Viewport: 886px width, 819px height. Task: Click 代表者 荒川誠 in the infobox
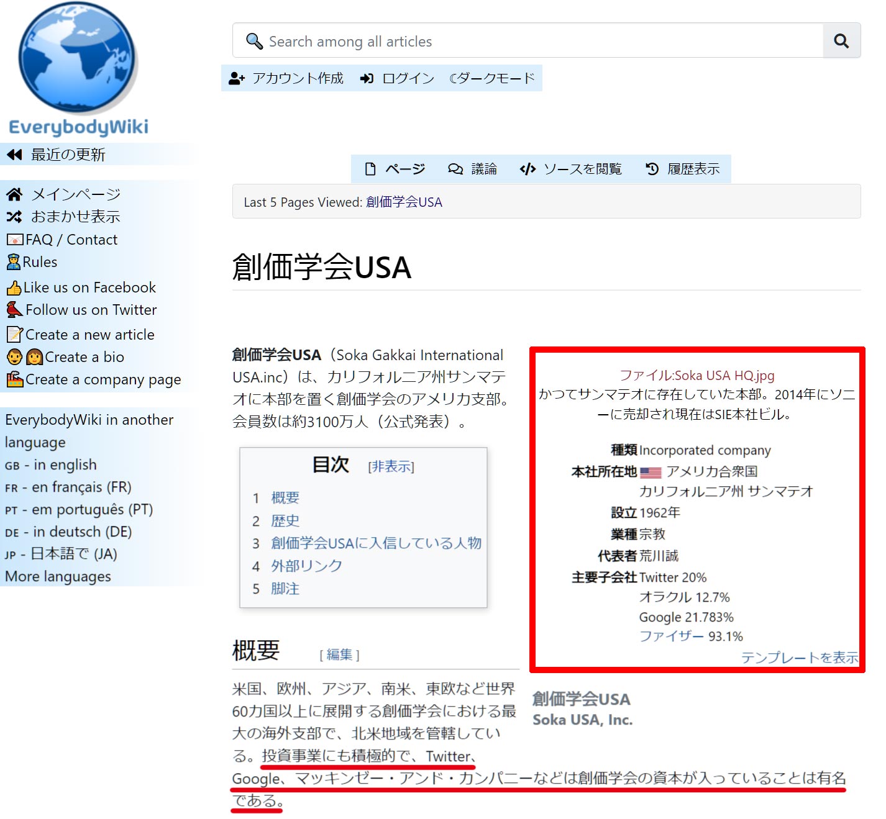[x=638, y=556]
